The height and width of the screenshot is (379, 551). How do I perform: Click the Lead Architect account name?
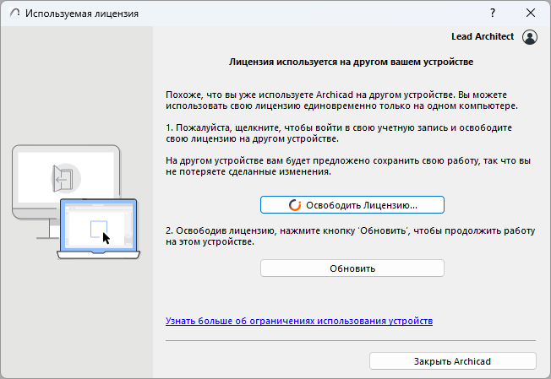pos(483,36)
